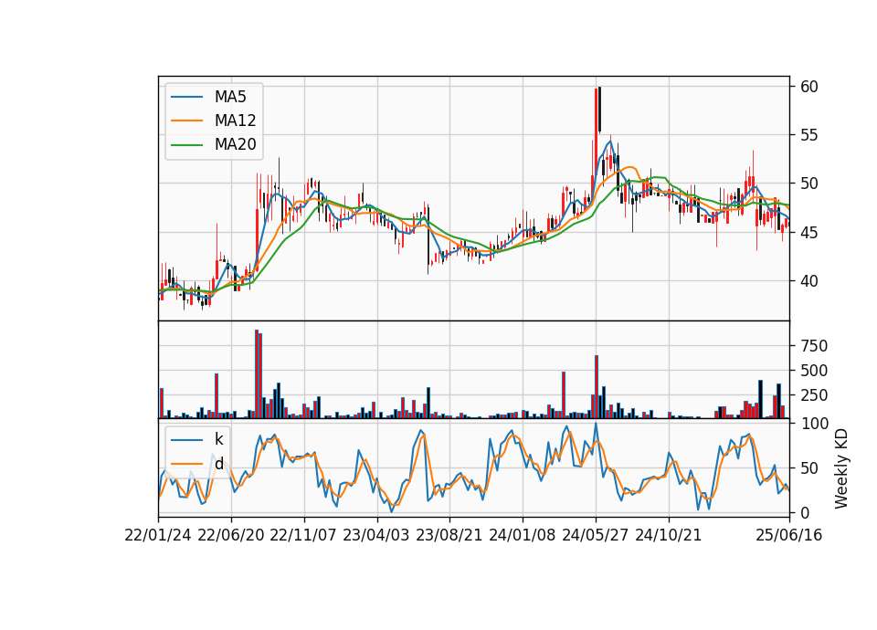Image resolution: width=877 pixels, height=630 pixels.
Task: Click the MA5 legend label
Action: pos(230,97)
